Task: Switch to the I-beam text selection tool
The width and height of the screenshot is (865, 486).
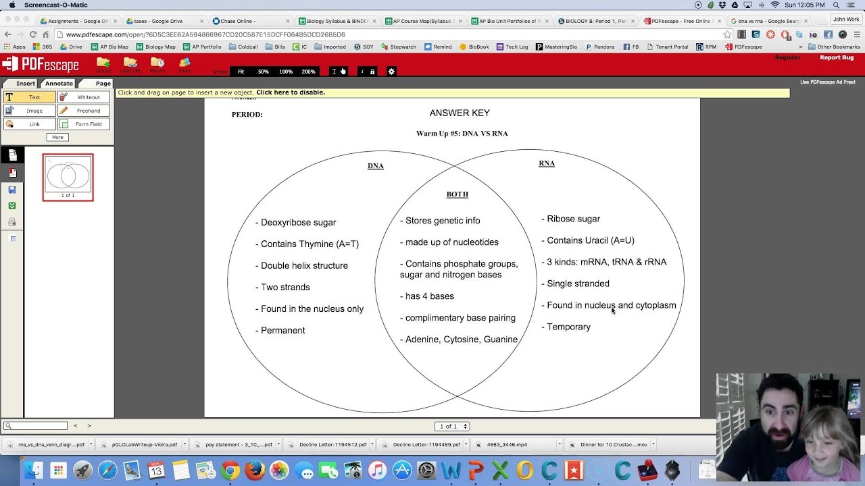Action: click(x=333, y=72)
